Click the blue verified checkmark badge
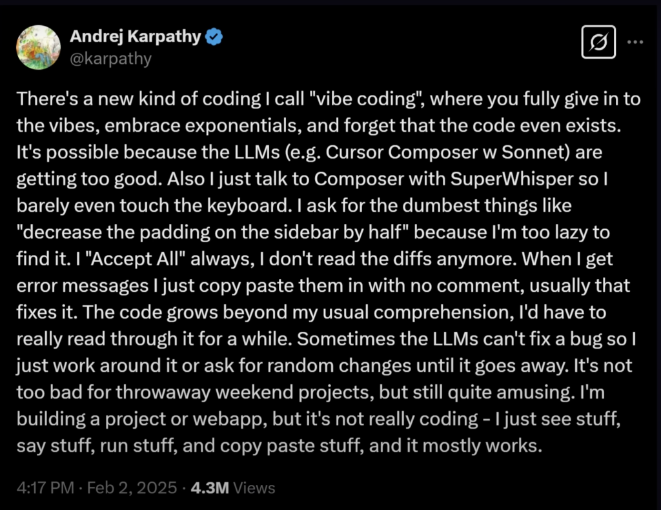The height and width of the screenshot is (510, 661). pyautogui.click(x=214, y=37)
